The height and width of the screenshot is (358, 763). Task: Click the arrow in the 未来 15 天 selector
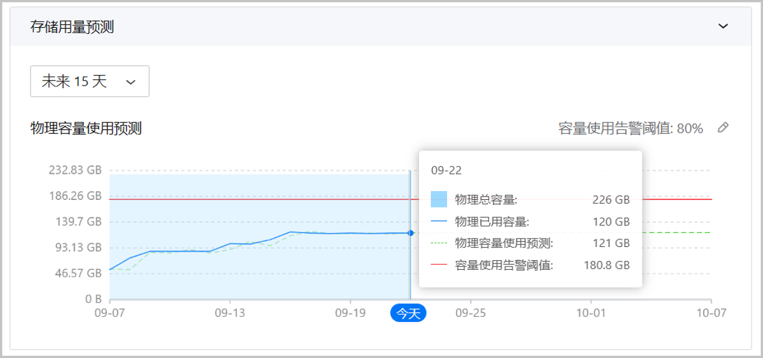click(131, 82)
